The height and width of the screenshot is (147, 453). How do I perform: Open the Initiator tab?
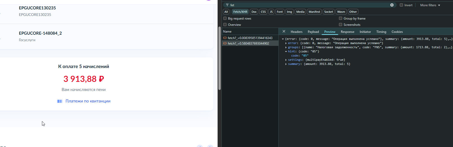click(x=365, y=32)
